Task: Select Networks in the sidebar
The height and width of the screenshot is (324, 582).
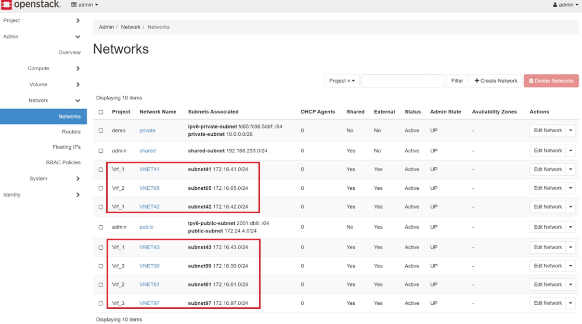Action: pyautogui.click(x=43, y=116)
